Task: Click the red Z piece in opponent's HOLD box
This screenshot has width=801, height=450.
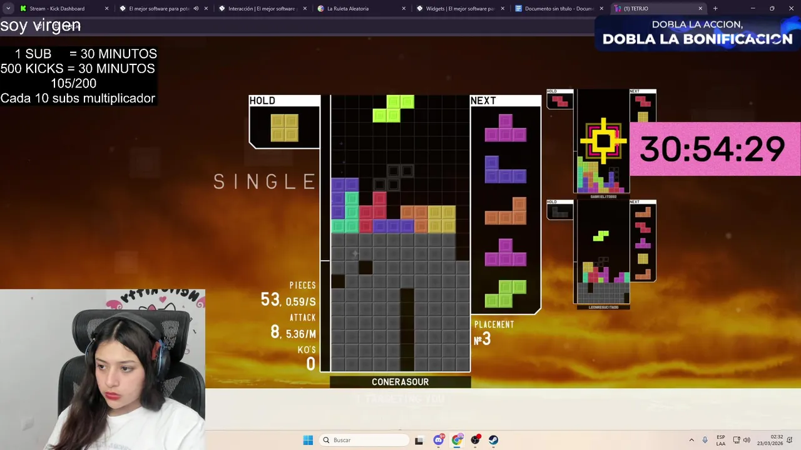Action: click(x=560, y=101)
